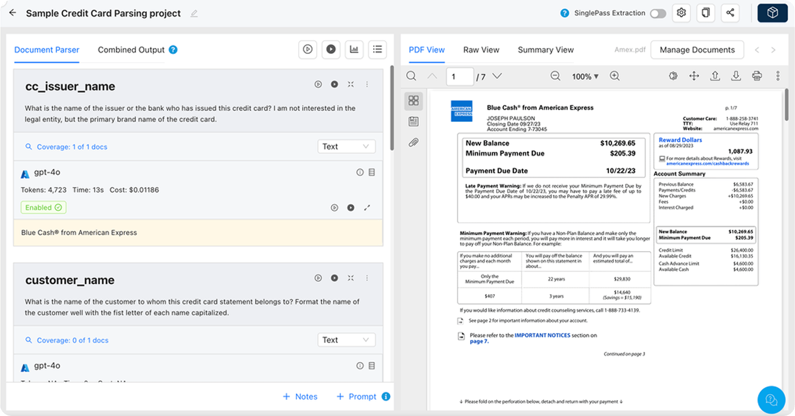Click the PDF print icon
Viewport: 795px width, 416px height.
click(x=757, y=76)
